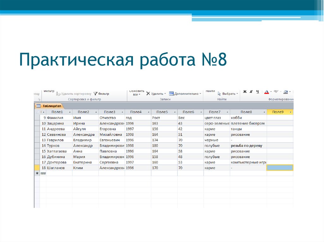Open the Дополнительно advanced filter icon
This screenshot has height=242, width=324.
pyautogui.click(x=171, y=93)
